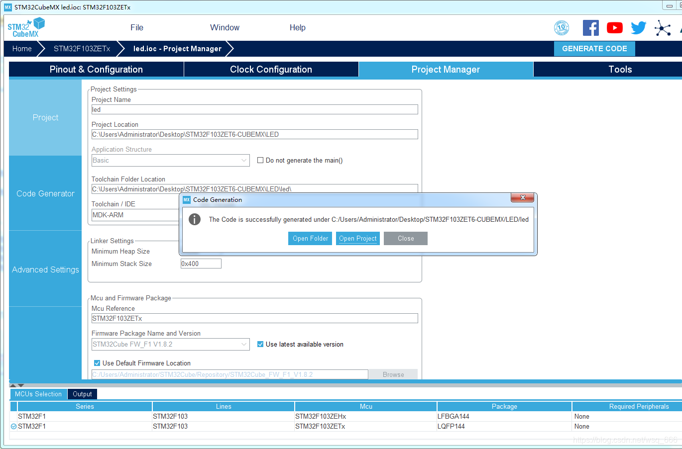
Task: Click the GENERATE CODE button
Action: coord(594,49)
